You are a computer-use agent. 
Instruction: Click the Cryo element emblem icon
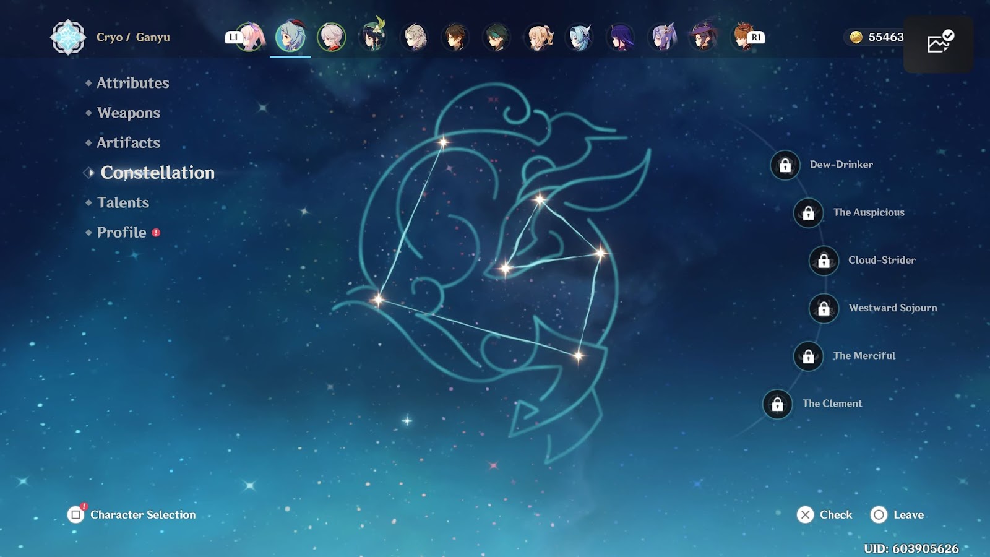point(68,37)
